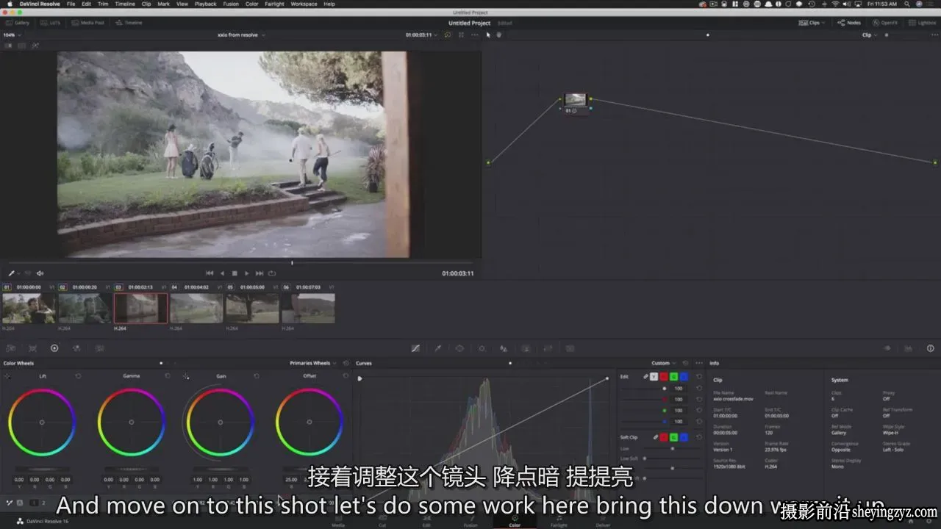Image resolution: width=941 pixels, height=529 pixels.
Task: Toggle the green curve edit channel
Action: click(673, 377)
